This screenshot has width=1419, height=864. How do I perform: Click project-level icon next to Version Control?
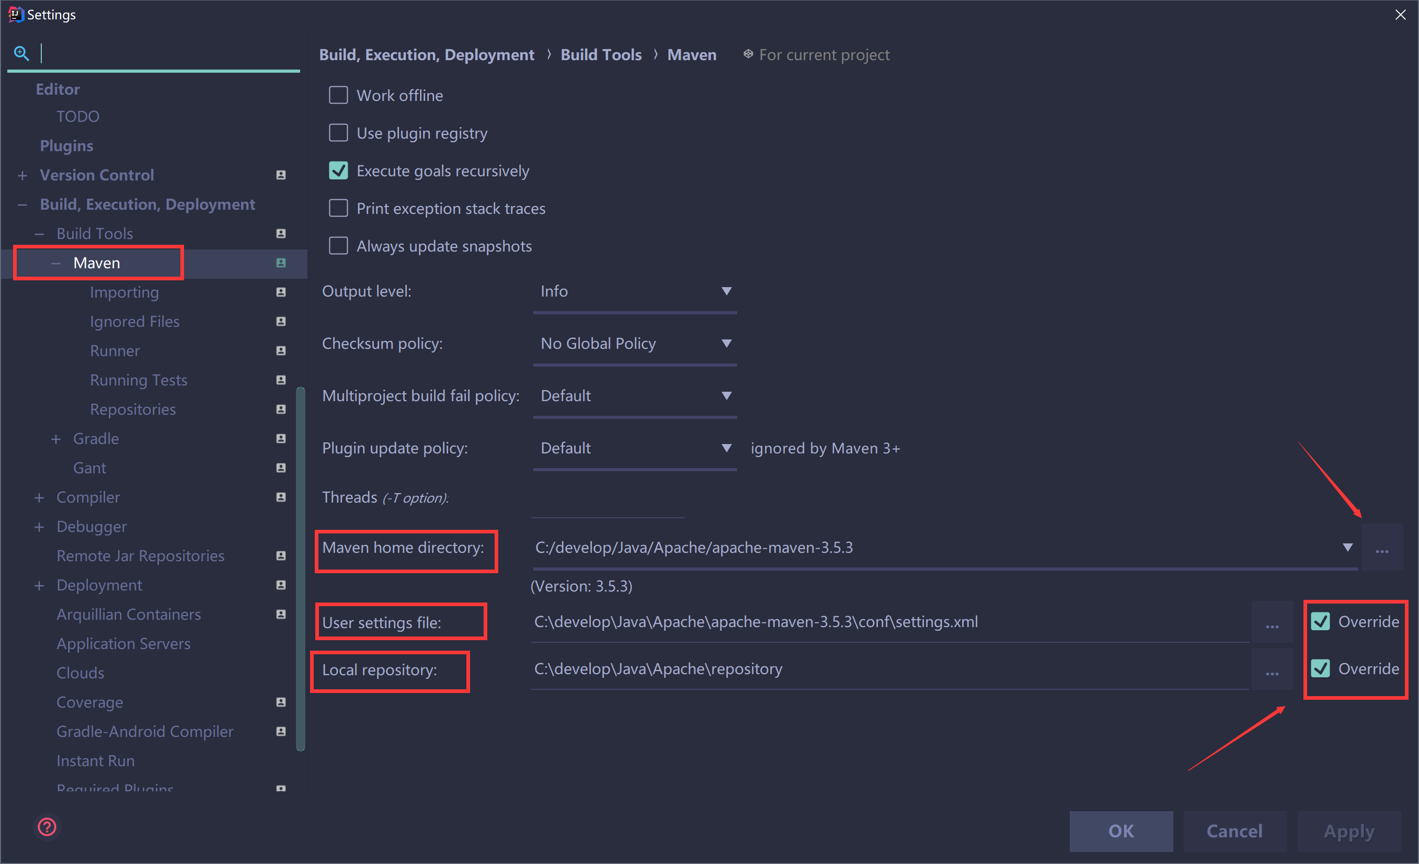coord(281,175)
